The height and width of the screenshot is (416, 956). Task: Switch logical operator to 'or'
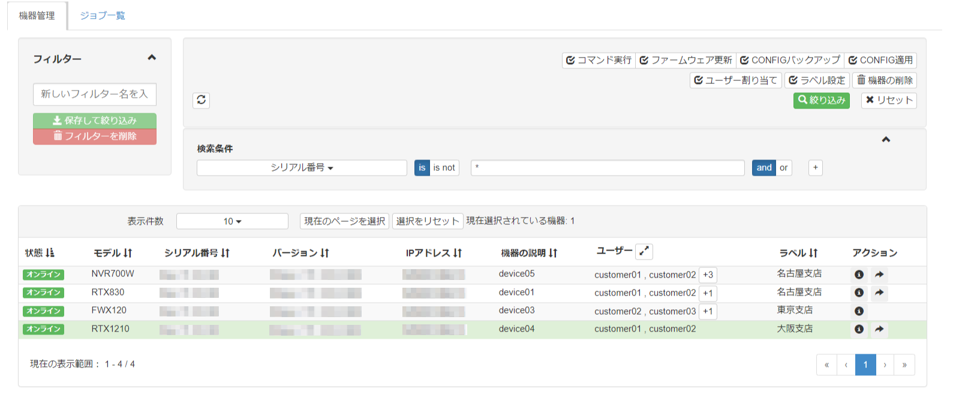(783, 168)
